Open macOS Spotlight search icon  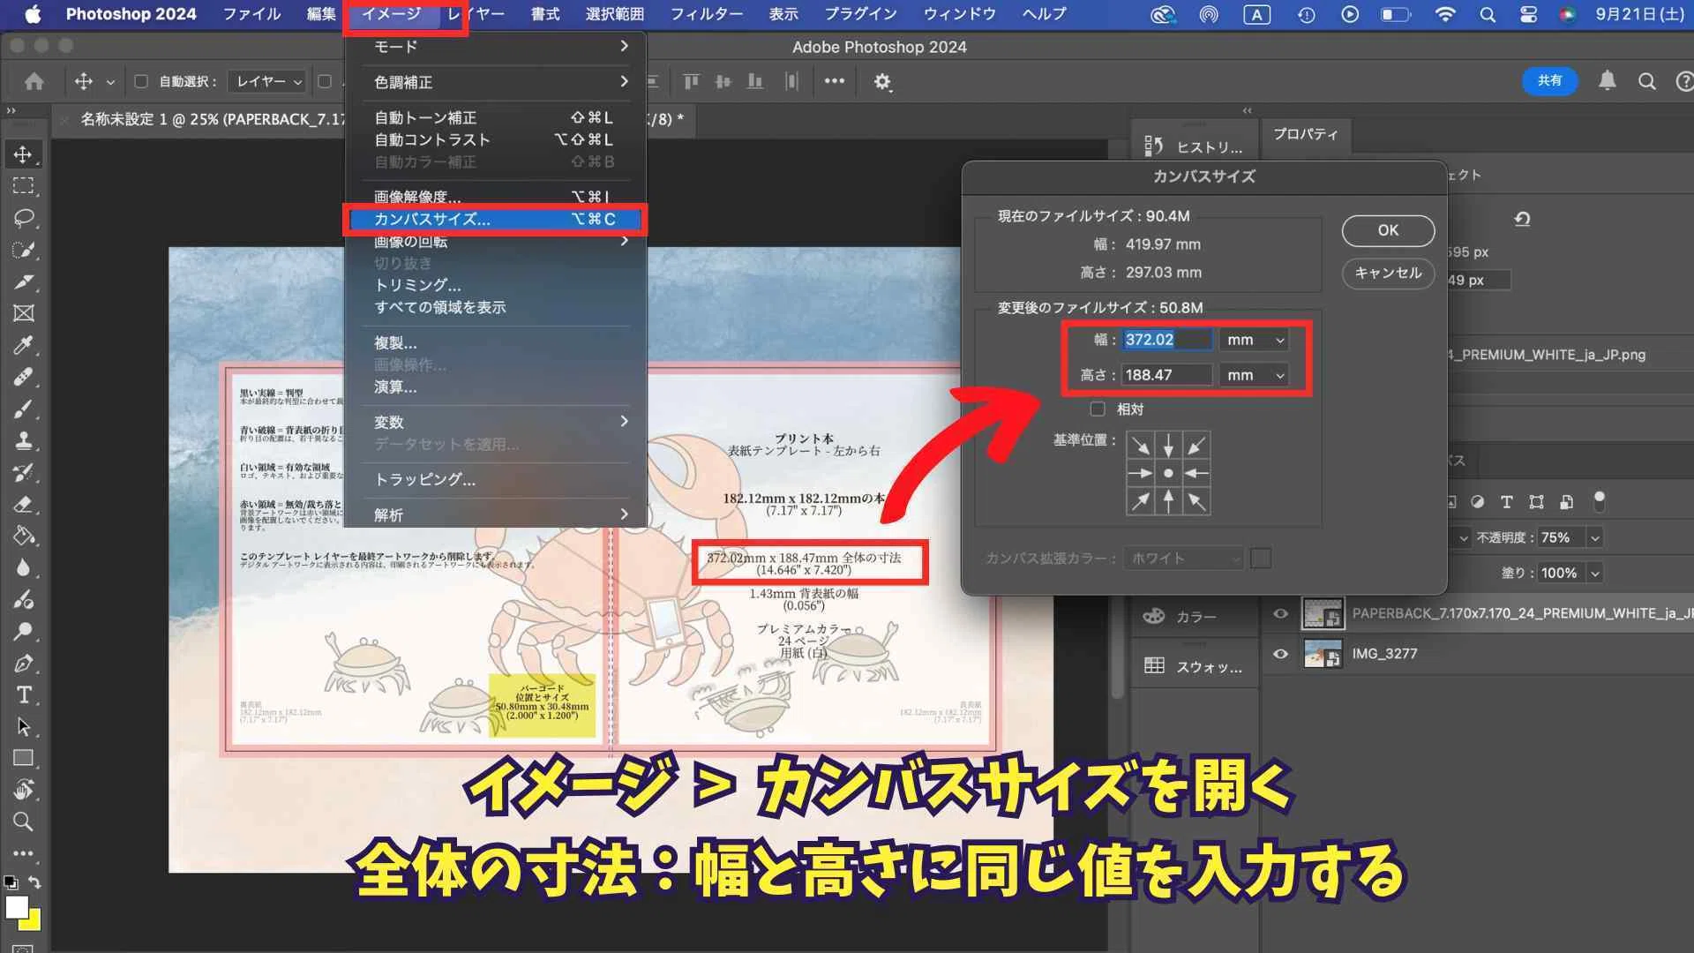(x=1488, y=14)
